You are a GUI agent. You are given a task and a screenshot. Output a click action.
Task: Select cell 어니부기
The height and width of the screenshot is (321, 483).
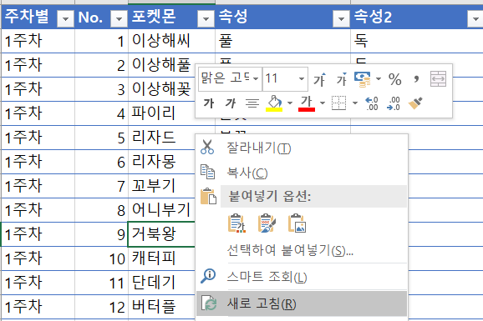(162, 210)
